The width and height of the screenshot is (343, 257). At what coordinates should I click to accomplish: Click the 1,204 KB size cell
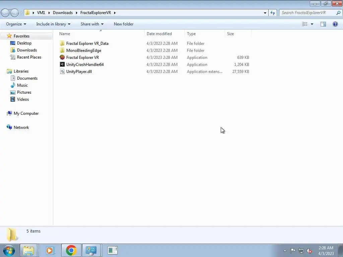(x=242, y=65)
